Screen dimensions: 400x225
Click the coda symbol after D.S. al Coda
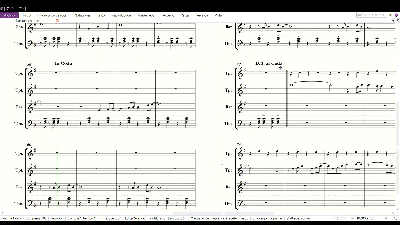pos(280,67)
